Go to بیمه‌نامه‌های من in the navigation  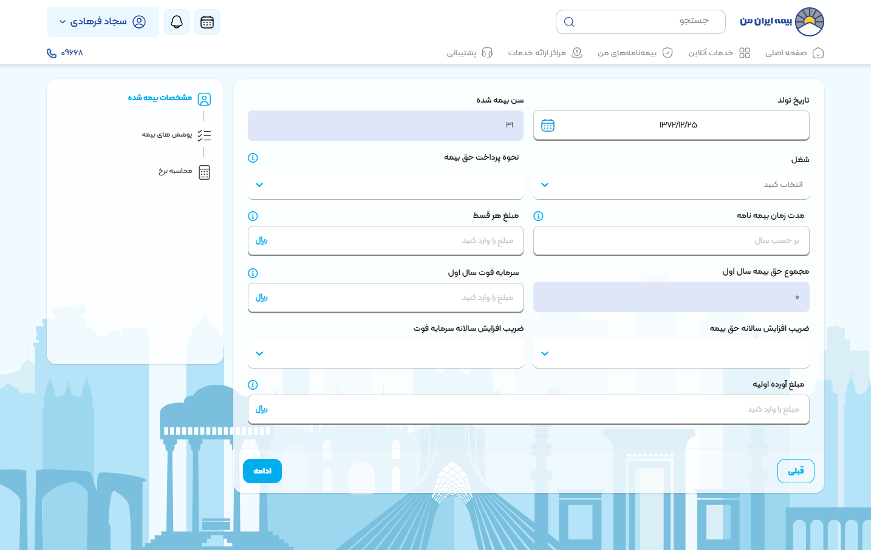click(x=634, y=53)
